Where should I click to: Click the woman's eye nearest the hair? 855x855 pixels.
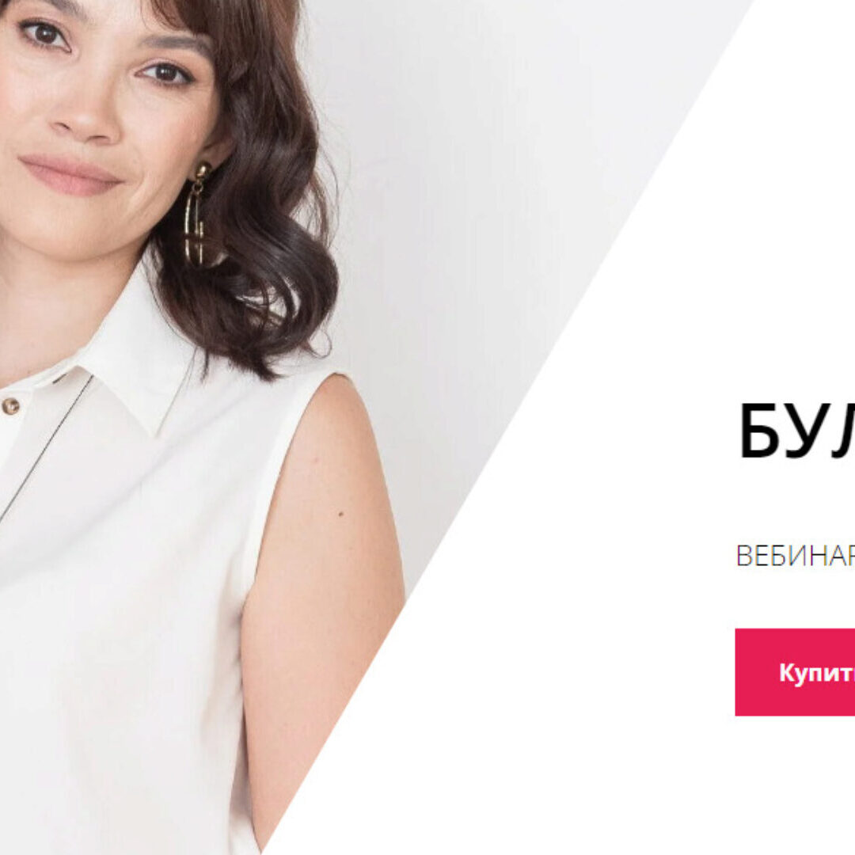[x=166, y=73]
